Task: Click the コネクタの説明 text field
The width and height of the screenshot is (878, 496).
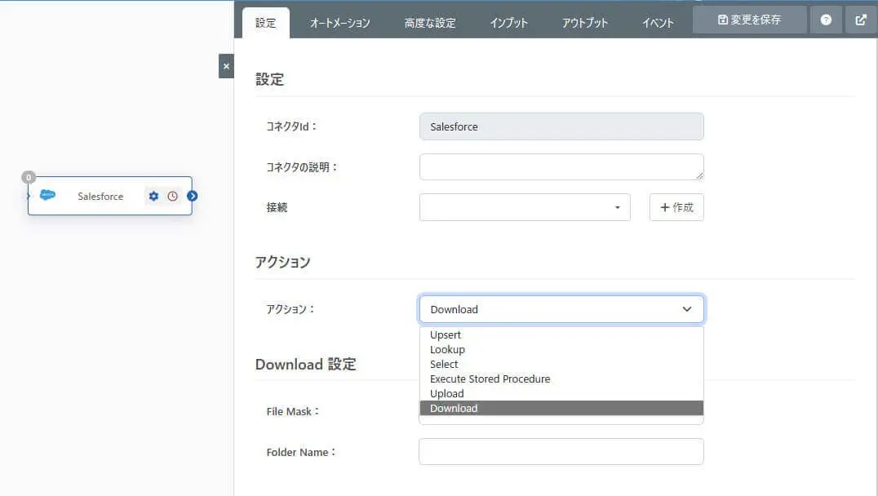Action: 561,166
